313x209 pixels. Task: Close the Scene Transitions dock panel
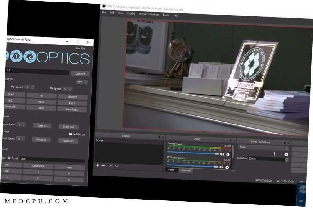click(x=288, y=143)
